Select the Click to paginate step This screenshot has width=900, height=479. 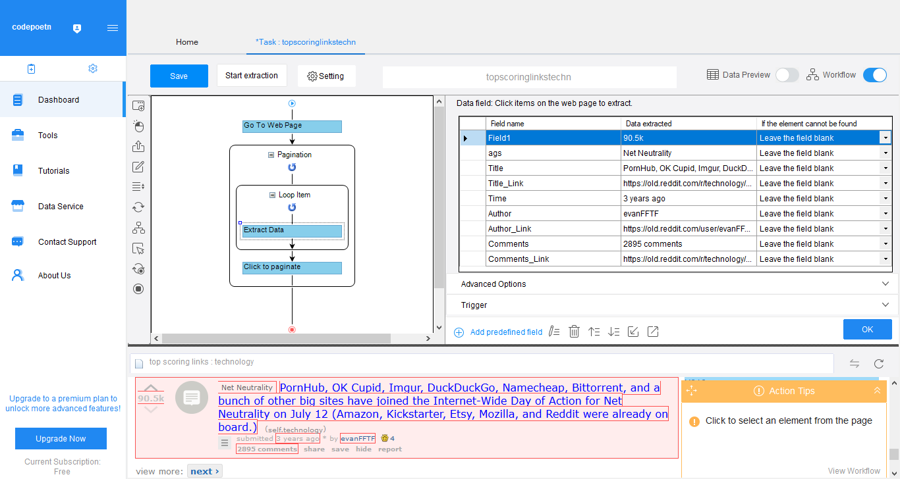click(x=292, y=268)
